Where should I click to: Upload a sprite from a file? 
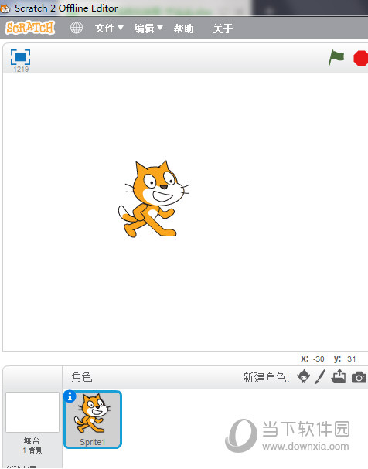(339, 376)
